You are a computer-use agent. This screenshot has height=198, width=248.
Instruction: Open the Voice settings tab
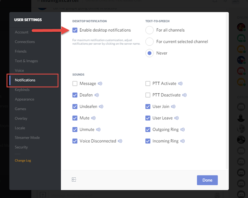pos(19,71)
